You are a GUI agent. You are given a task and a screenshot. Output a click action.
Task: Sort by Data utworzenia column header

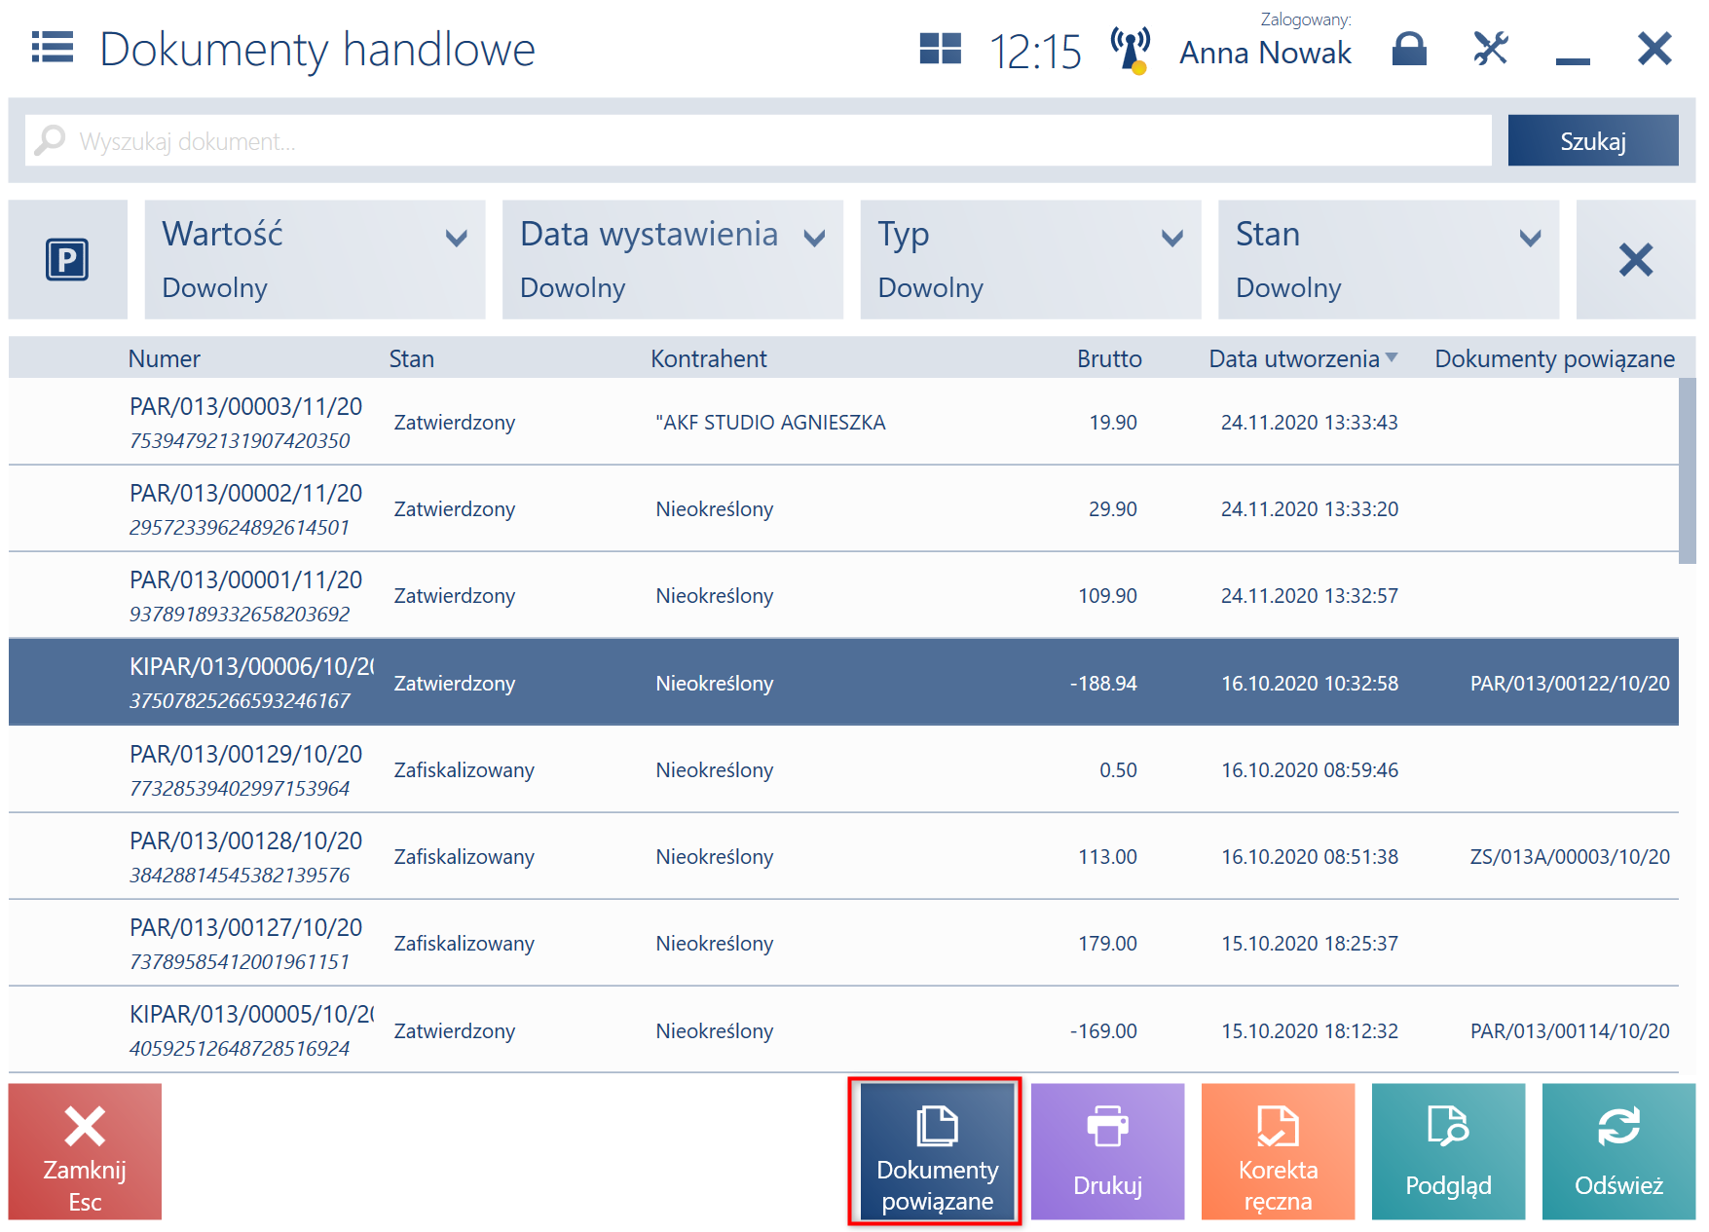pyautogui.click(x=1294, y=358)
